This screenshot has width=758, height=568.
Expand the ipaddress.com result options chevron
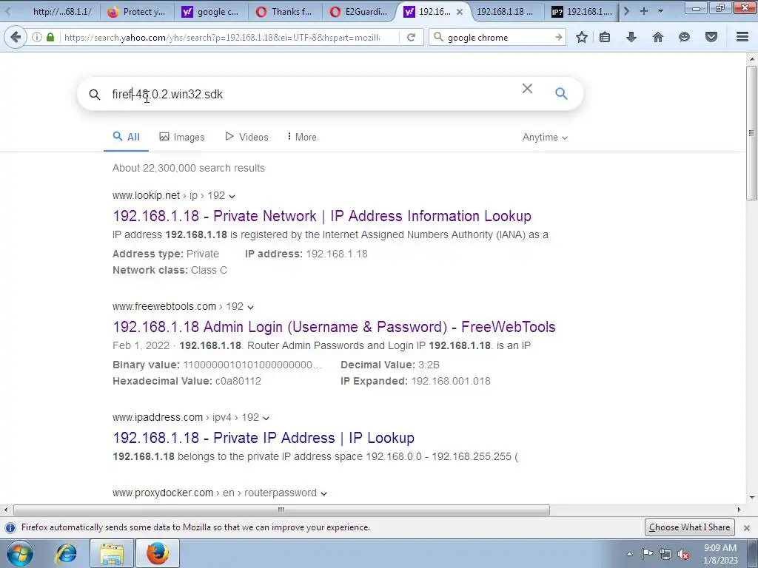coord(266,418)
